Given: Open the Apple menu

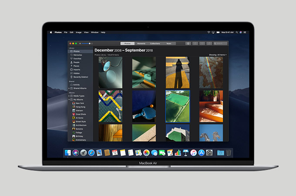Looking at the screenshot, I should [51, 32].
